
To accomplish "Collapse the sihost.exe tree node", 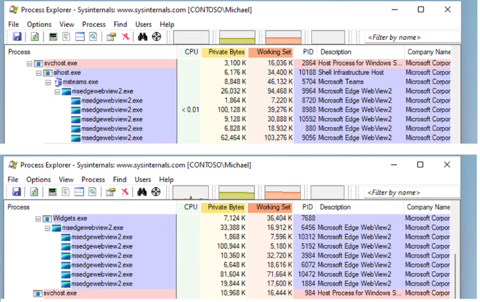I will pos(39,73).
